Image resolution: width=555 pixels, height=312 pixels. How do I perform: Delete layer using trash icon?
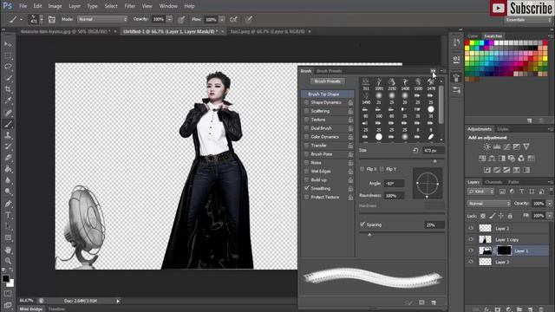[x=541, y=309]
